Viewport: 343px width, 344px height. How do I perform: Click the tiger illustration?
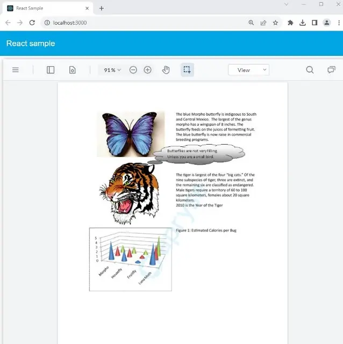click(130, 193)
